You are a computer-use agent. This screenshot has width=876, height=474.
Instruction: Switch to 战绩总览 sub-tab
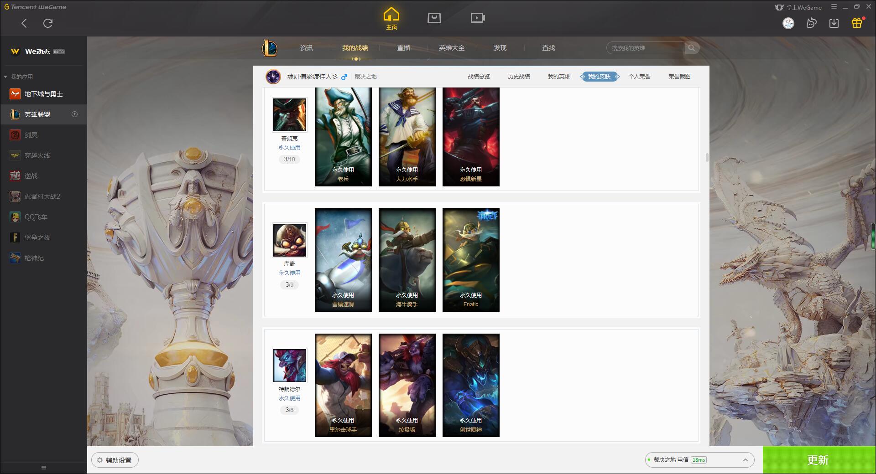click(x=479, y=77)
